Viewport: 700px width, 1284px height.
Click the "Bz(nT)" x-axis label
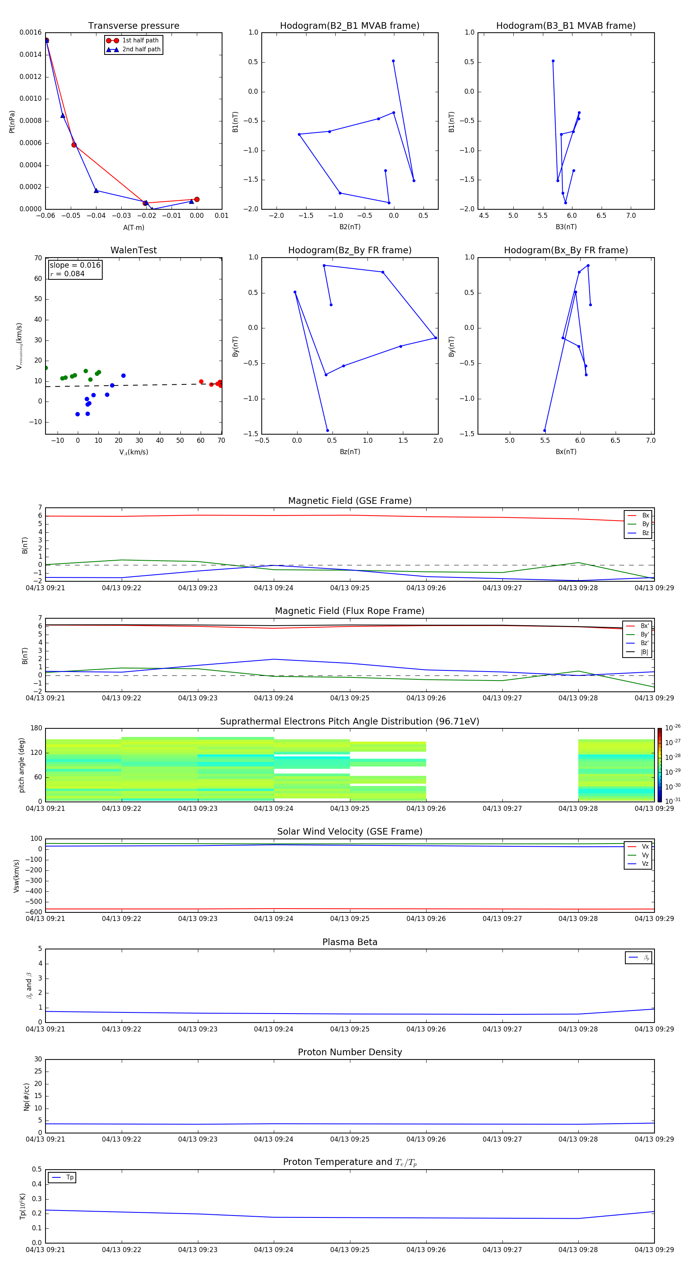click(x=350, y=452)
